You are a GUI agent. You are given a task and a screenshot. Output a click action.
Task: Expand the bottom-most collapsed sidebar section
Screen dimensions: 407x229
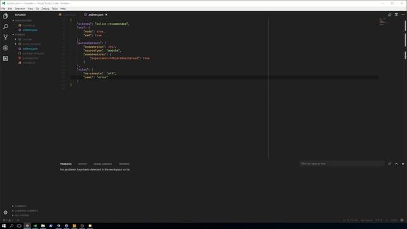pos(22,216)
